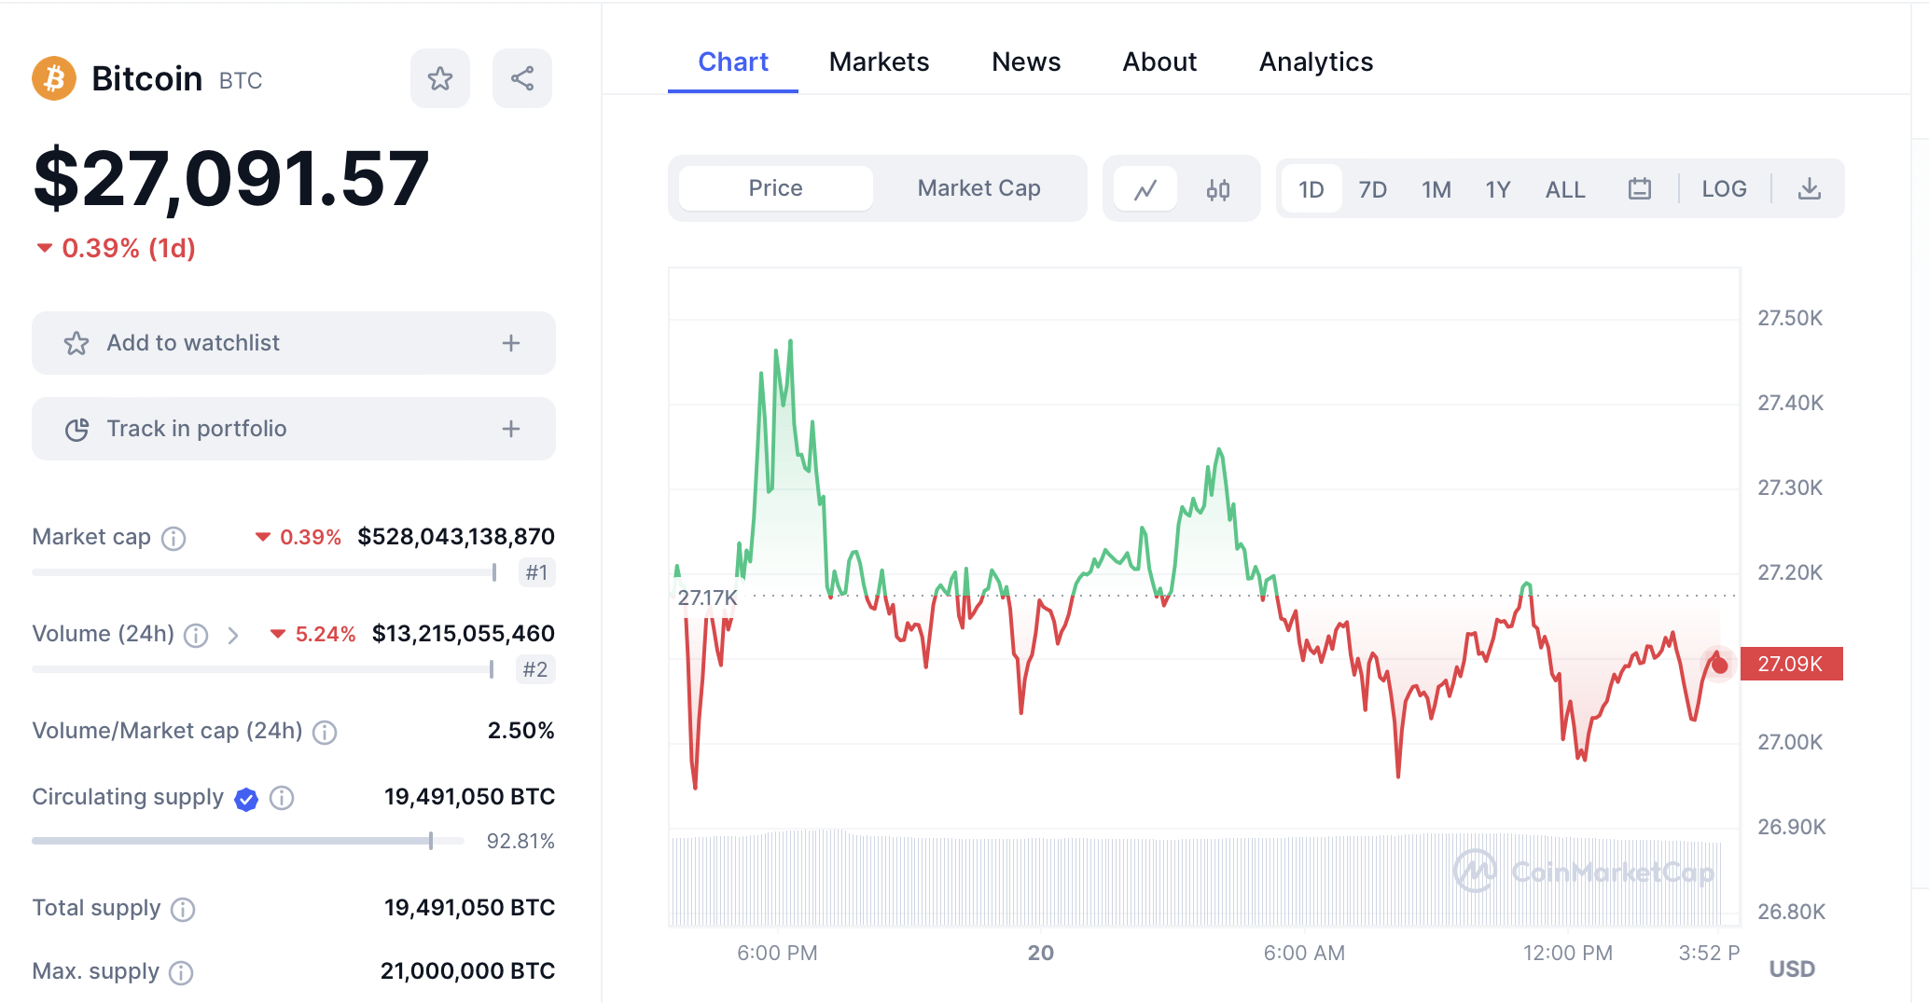Expand Track in portfolio plus
Image resolution: width=1929 pixels, height=1003 pixels.
tap(510, 429)
